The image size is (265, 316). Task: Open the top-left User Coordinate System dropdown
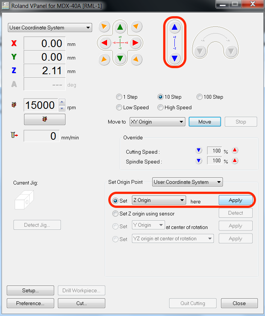pos(50,27)
